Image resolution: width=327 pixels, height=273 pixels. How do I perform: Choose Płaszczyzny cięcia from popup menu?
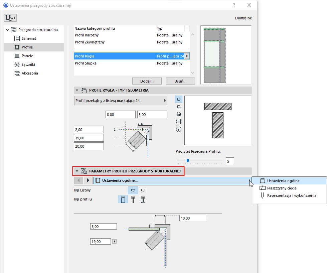click(x=289, y=188)
